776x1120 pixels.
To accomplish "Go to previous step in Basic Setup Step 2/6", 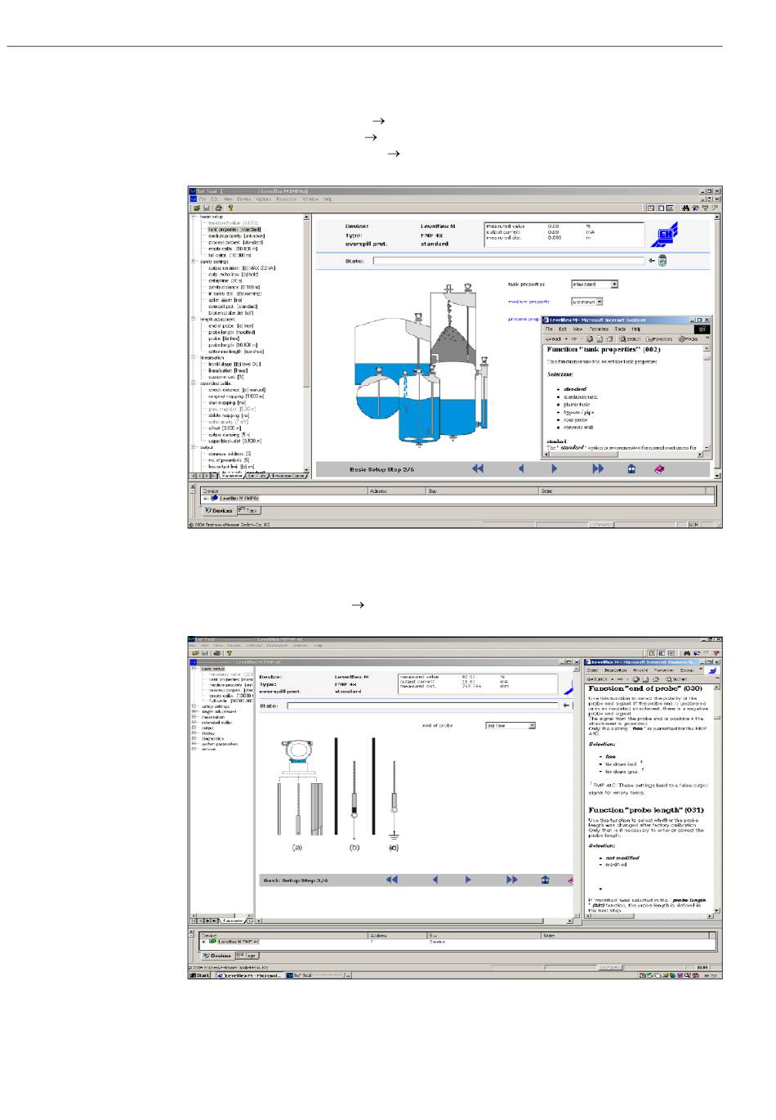I will [520, 468].
